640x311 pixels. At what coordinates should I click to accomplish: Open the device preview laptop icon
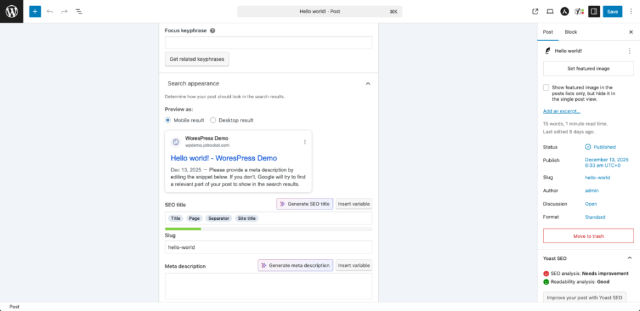[x=550, y=12]
